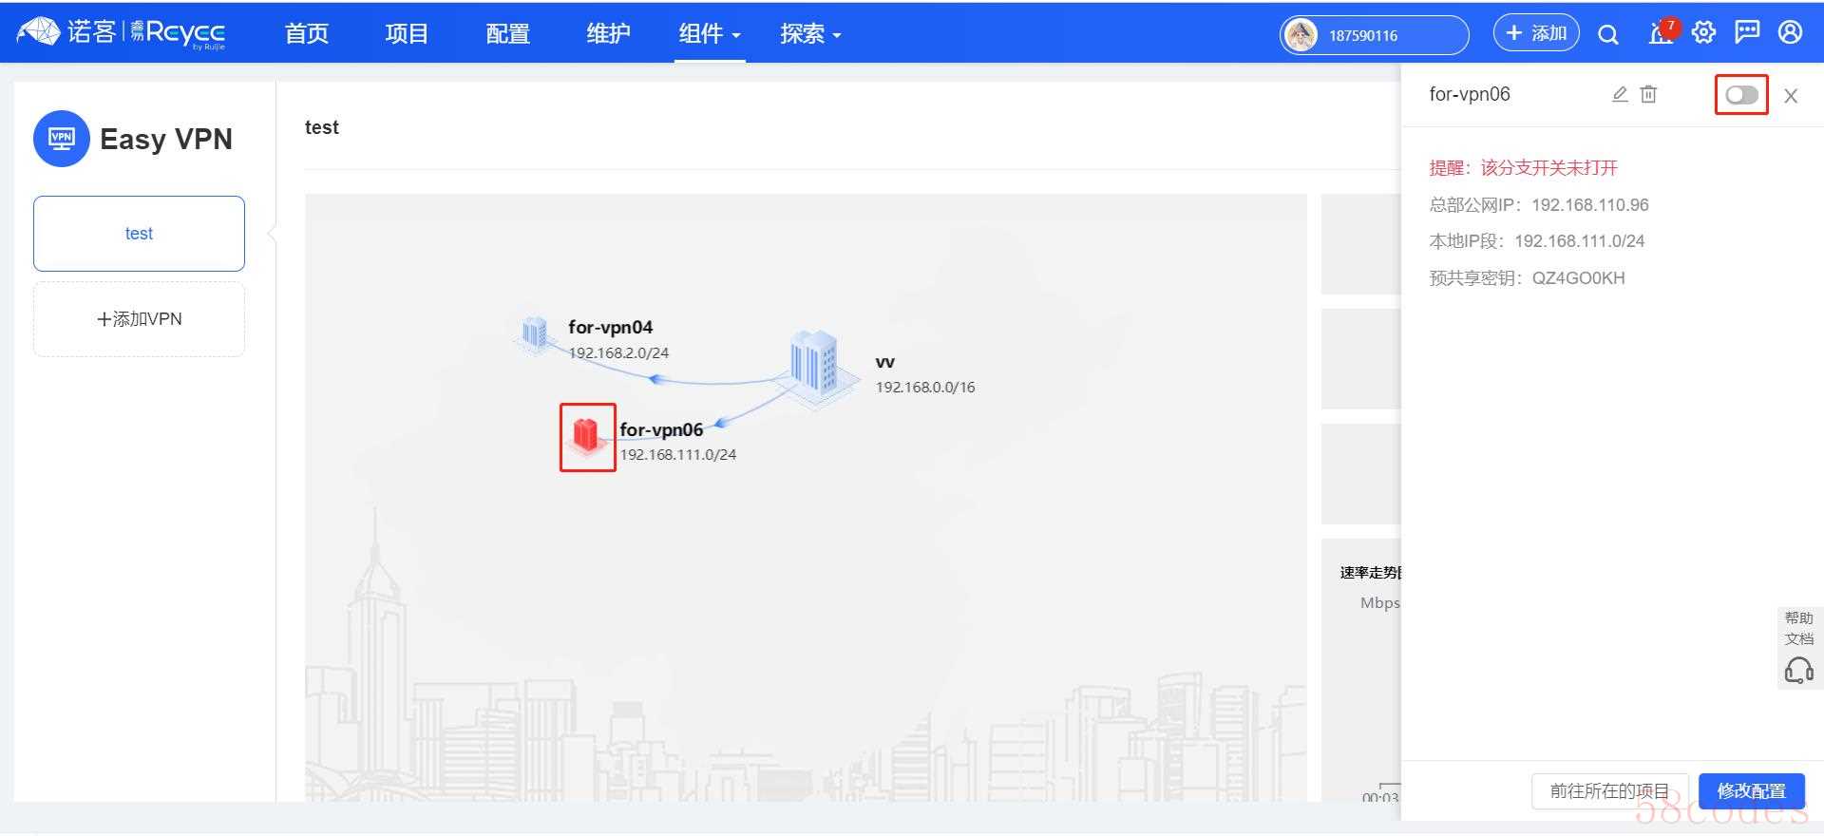Click the headset help support icon
The height and width of the screenshot is (836, 1824).
(1798, 671)
